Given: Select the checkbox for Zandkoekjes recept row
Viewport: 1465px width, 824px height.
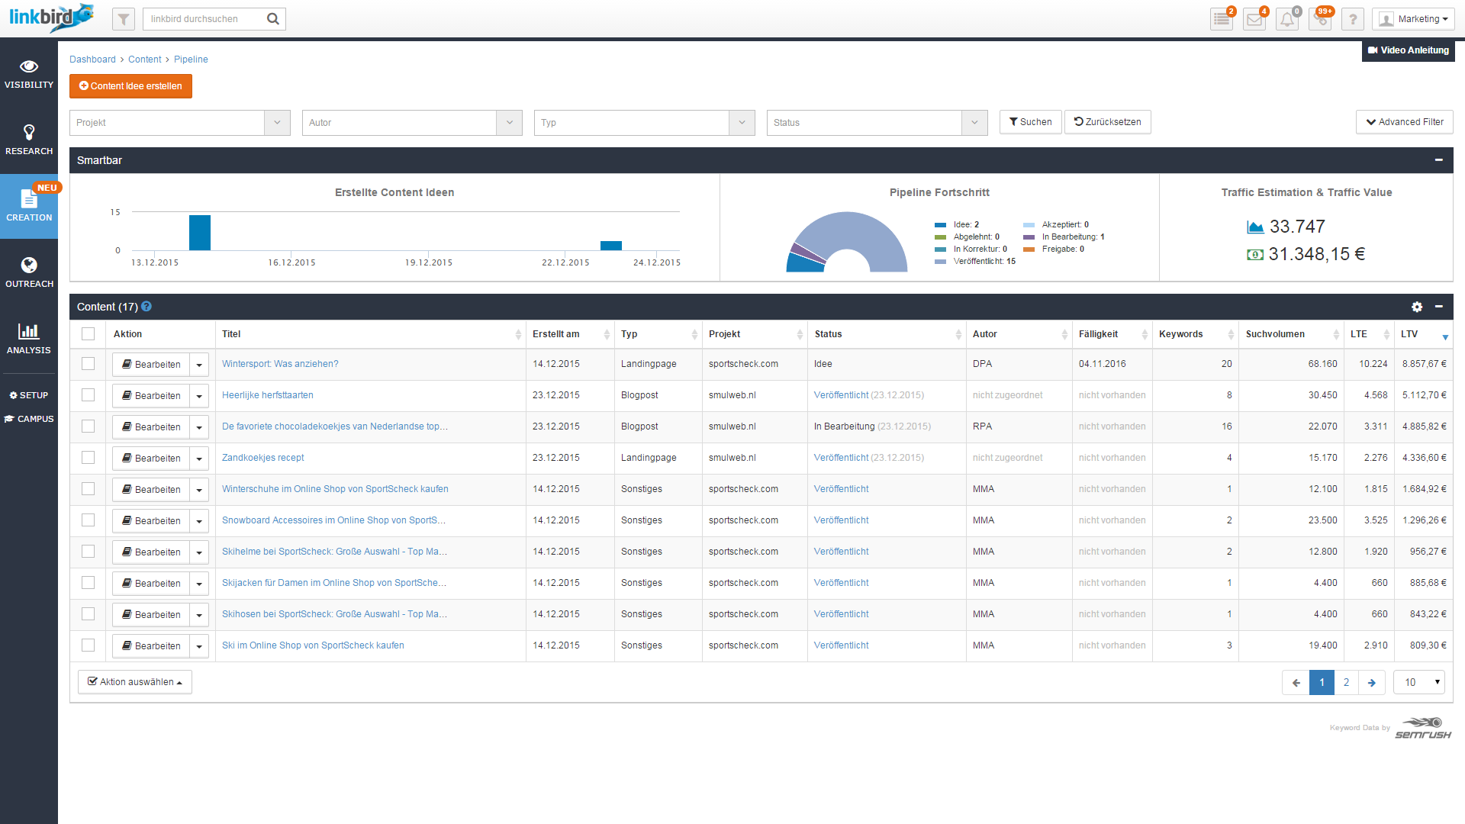Looking at the screenshot, I should point(88,458).
